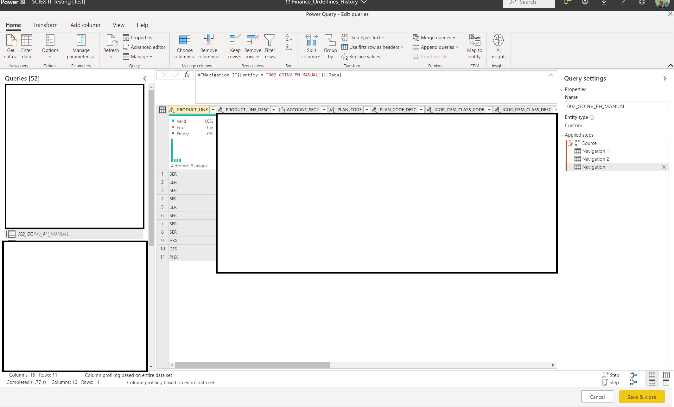The width and height of the screenshot is (674, 407).
Task: Open query Properties
Action: click(x=137, y=37)
